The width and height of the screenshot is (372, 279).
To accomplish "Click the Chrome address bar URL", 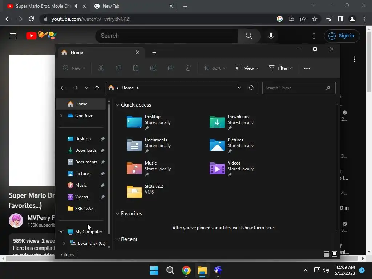I will coord(91,19).
